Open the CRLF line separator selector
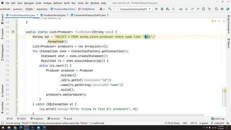Viewport: 231px width, 130px height. (185, 123)
